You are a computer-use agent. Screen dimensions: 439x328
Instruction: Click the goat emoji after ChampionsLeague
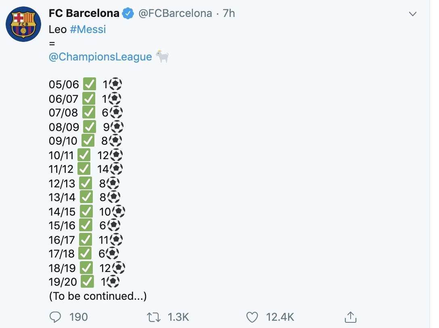pos(162,56)
